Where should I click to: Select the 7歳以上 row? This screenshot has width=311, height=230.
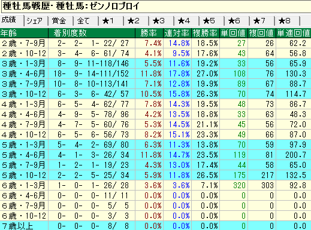[x=155, y=226]
